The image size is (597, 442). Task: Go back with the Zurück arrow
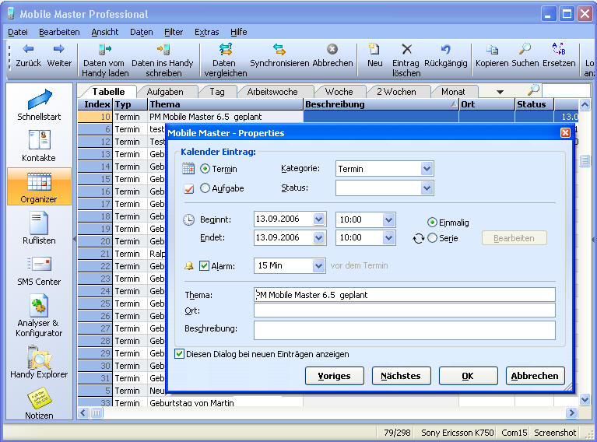[29, 55]
